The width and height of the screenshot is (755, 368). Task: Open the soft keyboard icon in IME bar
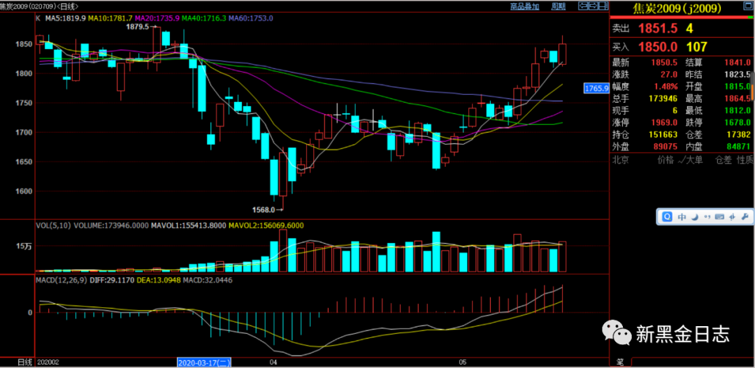[720, 217]
